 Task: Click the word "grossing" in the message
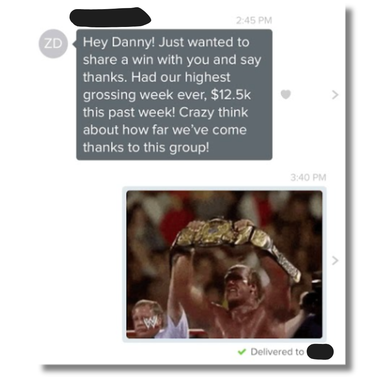click(x=109, y=95)
